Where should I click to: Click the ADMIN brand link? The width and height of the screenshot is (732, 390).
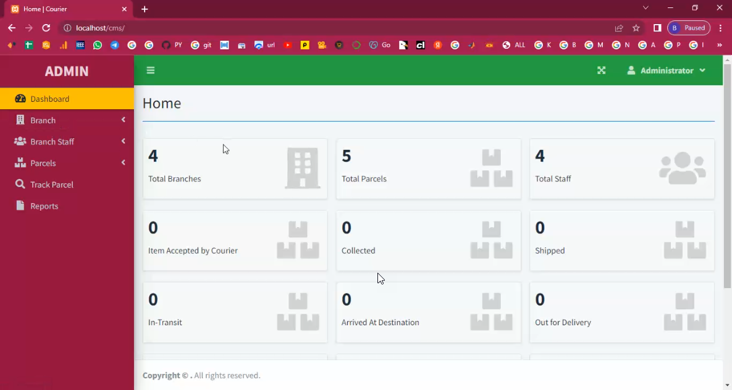[x=67, y=71]
